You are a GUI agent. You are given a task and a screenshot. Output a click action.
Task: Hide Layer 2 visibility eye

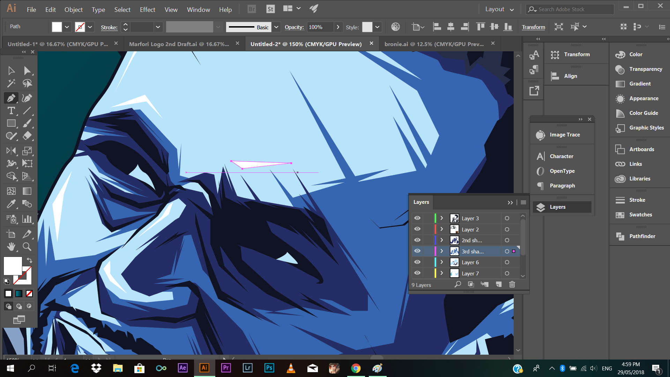tap(417, 229)
